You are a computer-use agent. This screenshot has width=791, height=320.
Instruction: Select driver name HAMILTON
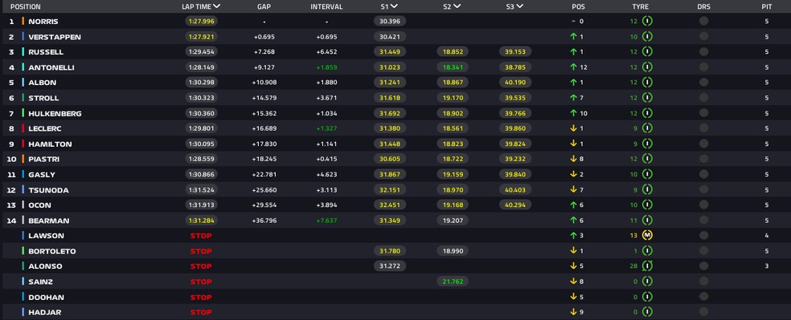tap(50, 144)
